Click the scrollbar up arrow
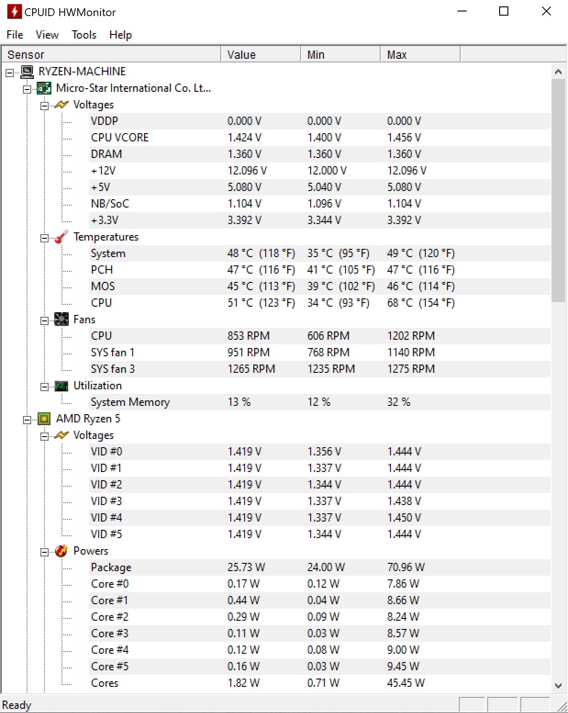The height and width of the screenshot is (713, 568). (558, 72)
